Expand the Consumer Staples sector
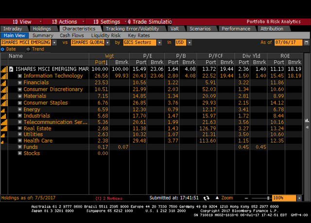This screenshot has width=311, height=223. click(19, 103)
